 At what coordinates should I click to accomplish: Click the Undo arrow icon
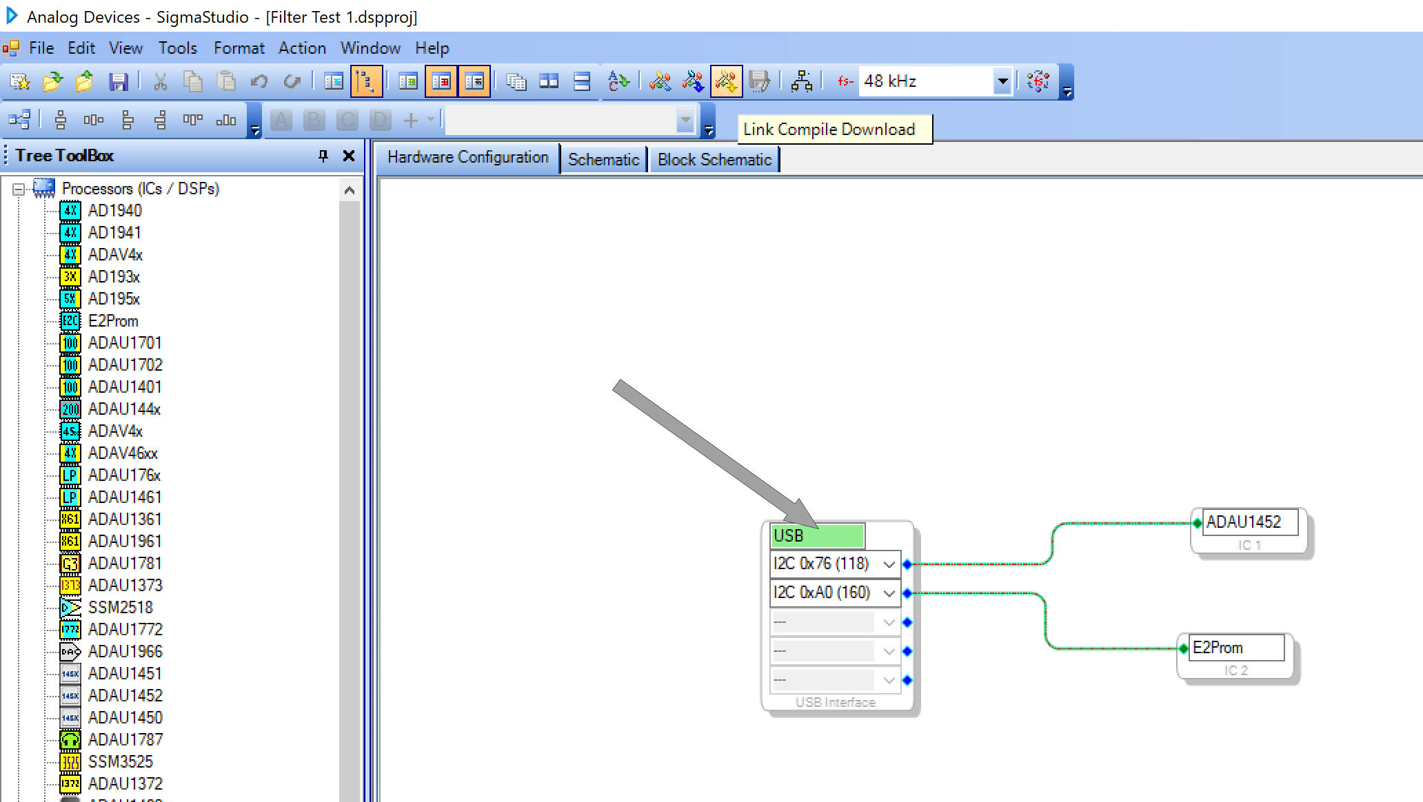[259, 82]
